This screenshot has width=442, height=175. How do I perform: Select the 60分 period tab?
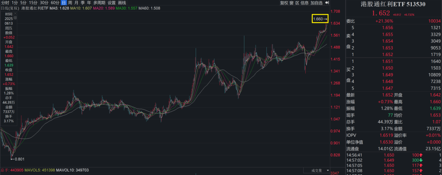pos(55,3)
